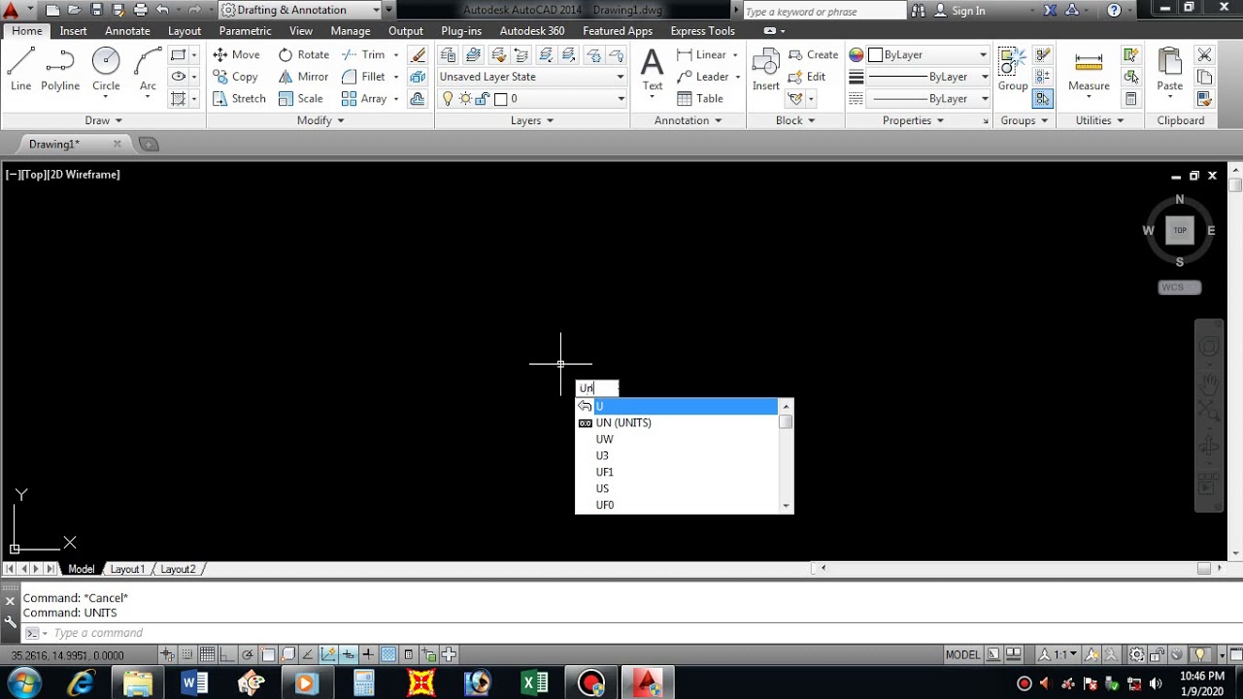
Task: Click the Offset tool icon
Action: tap(418, 98)
